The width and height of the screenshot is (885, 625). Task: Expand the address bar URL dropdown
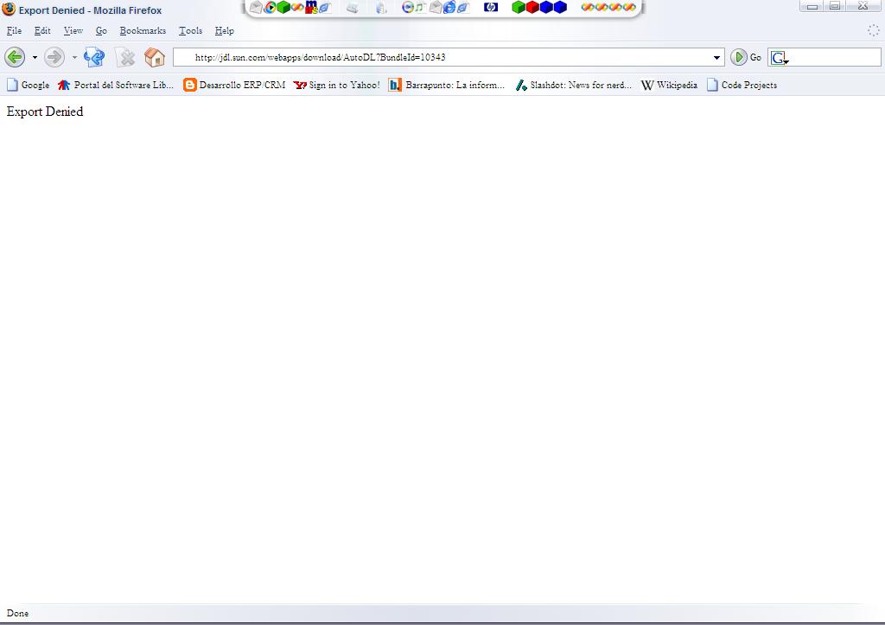(716, 58)
